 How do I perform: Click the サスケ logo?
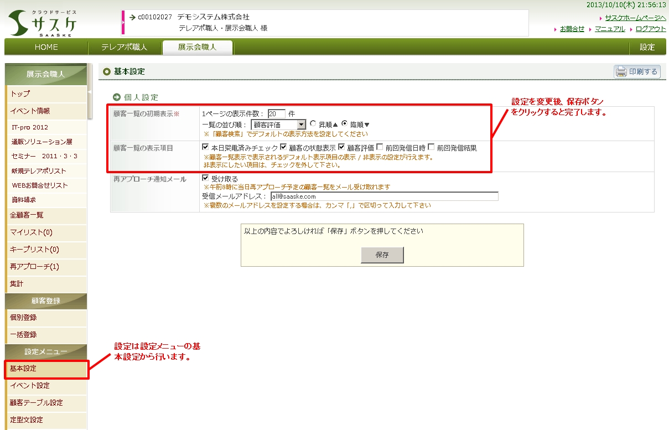pyautogui.click(x=43, y=23)
